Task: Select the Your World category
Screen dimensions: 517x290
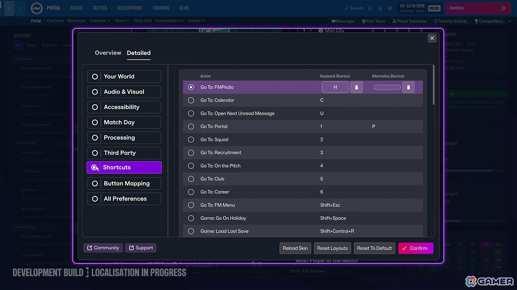Action: [124, 76]
